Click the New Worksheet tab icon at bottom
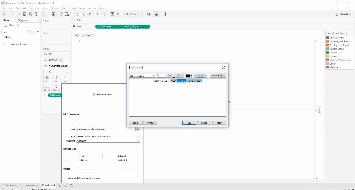Viewport: 355px width, 190px height. pos(59,186)
